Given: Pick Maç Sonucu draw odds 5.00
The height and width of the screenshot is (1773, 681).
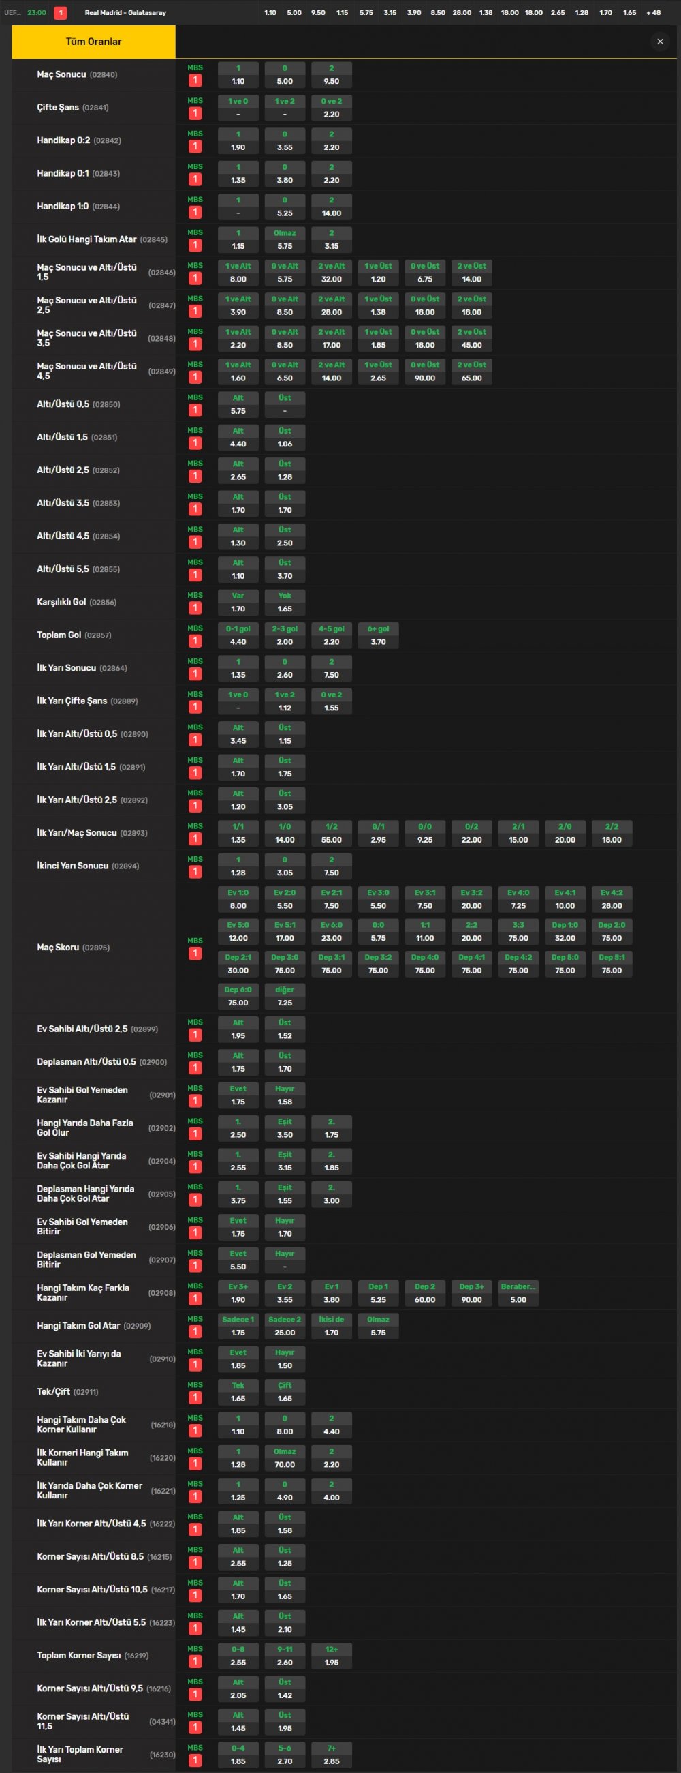Looking at the screenshot, I should [285, 75].
